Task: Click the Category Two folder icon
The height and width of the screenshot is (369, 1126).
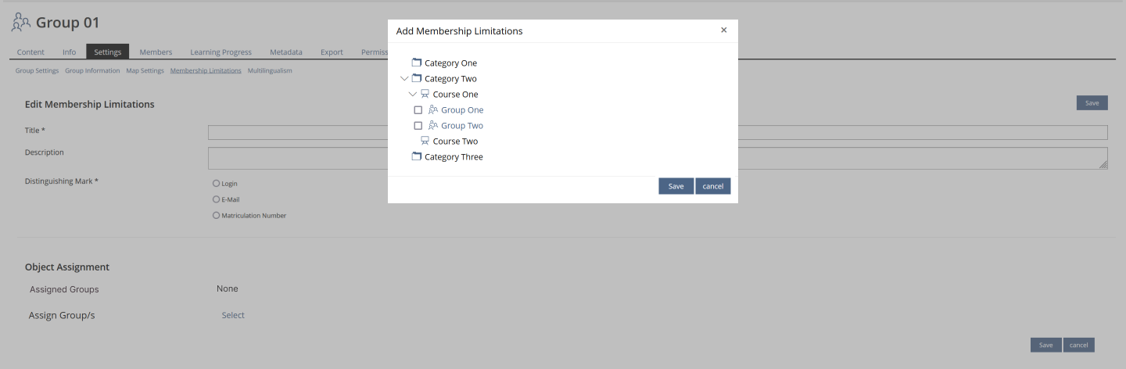Action: click(x=417, y=78)
